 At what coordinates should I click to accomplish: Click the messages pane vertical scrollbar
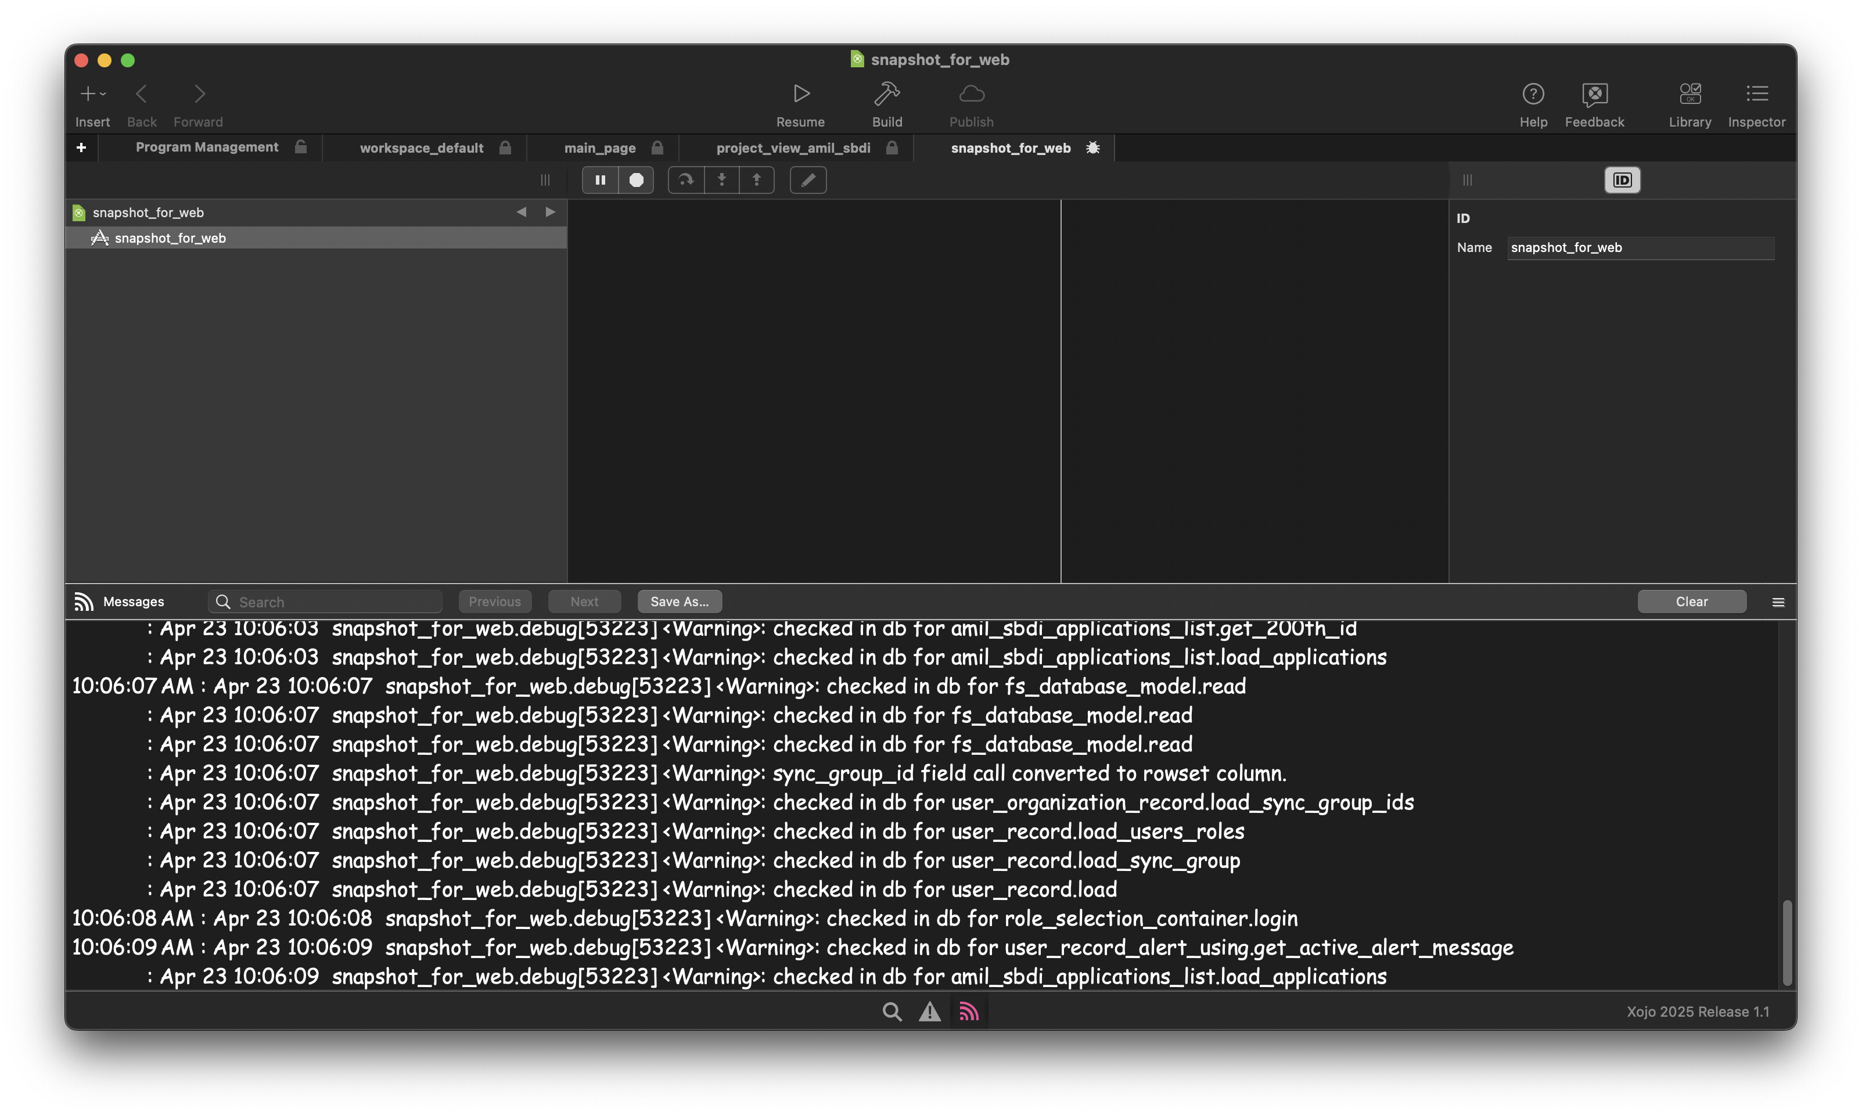[1787, 942]
